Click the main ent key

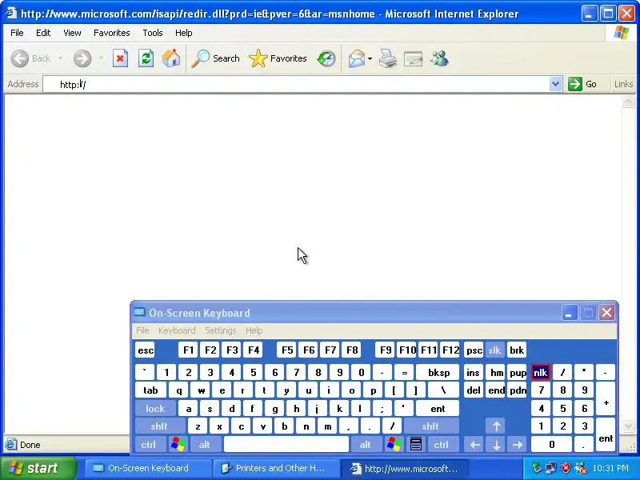438,408
